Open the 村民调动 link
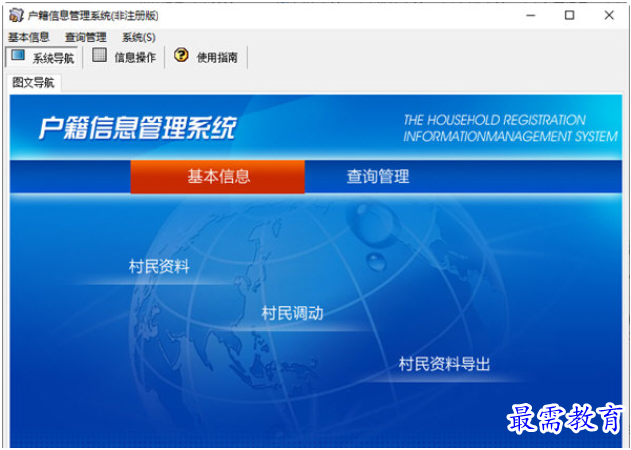 click(292, 313)
